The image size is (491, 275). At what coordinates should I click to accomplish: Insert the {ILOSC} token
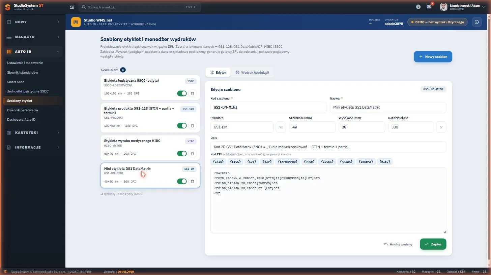pos(327,162)
